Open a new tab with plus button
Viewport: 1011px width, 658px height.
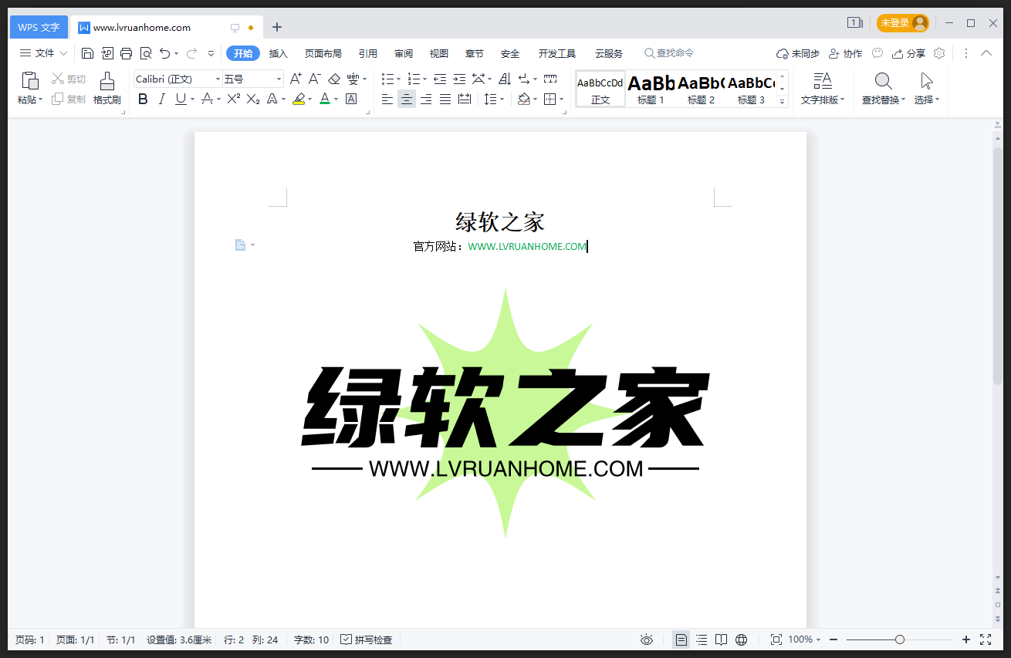tap(277, 27)
